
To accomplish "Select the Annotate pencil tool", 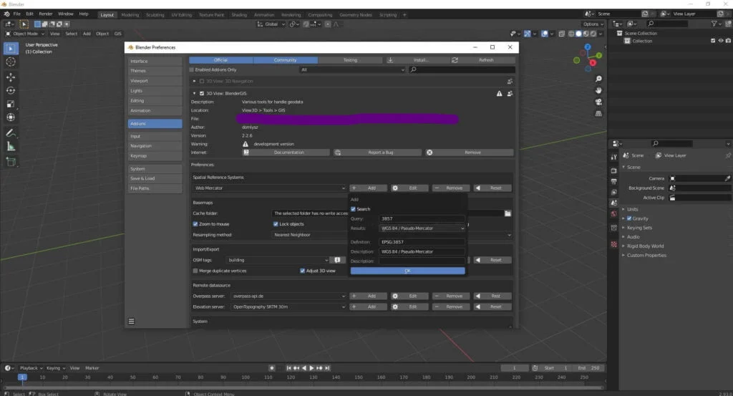I will click(x=11, y=133).
